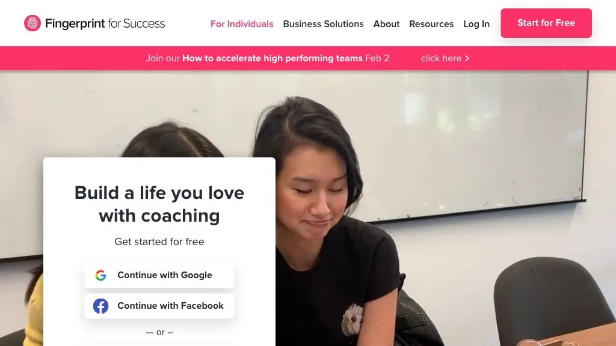
Task: Select Continue with Google
Action: point(159,275)
